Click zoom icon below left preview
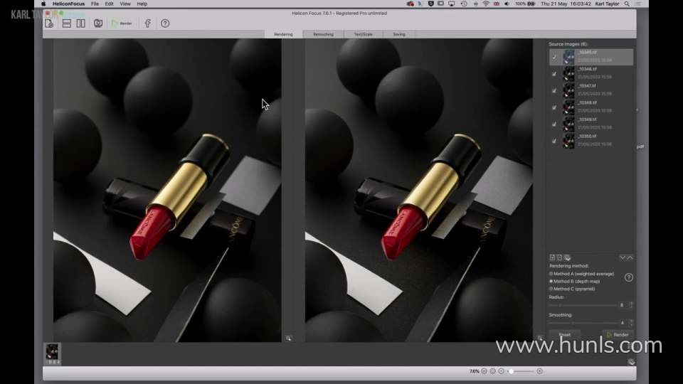Screen dimensions: 683x384 tap(288, 338)
